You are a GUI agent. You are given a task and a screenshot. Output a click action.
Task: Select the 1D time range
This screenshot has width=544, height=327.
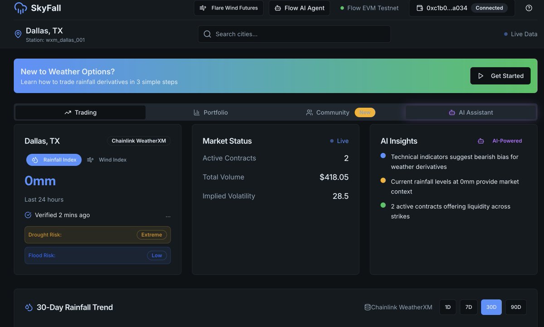coord(448,307)
